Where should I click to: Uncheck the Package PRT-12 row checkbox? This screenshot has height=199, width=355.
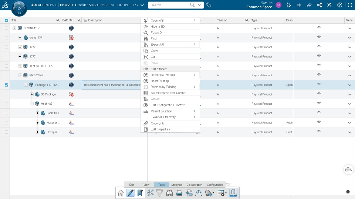[x=6, y=85]
